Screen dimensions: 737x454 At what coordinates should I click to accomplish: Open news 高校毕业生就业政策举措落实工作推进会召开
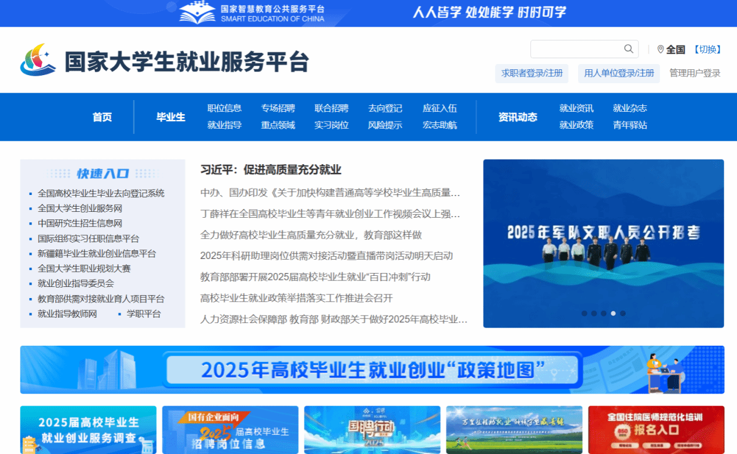[x=297, y=299]
